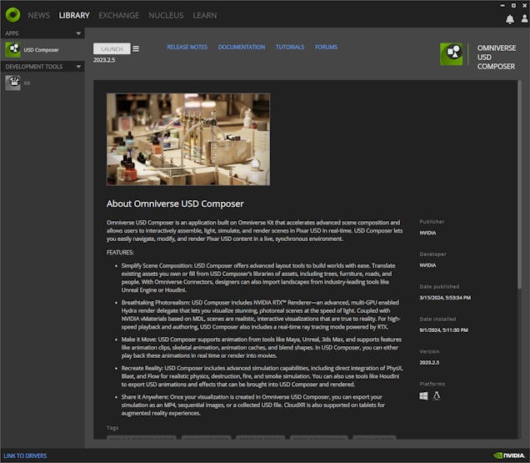Follow the Link to Drivers
This screenshot has height=463, width=530.
click(25, 456)
